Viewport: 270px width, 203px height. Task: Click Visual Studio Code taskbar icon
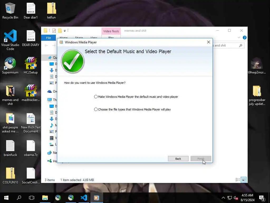tap(84, 198)
